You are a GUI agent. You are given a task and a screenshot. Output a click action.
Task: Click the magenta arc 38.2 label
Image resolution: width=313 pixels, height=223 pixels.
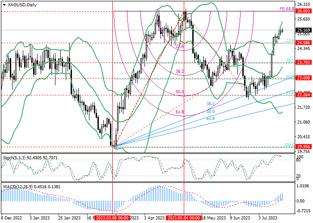click(180, 71)
